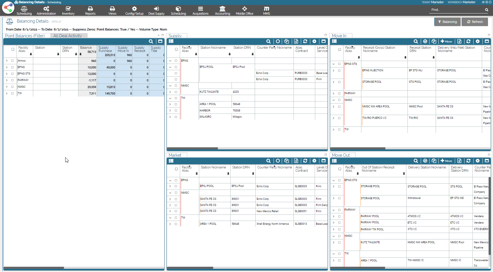
Task: Click the Move button in Move Out panel
Action: [446, 161]
